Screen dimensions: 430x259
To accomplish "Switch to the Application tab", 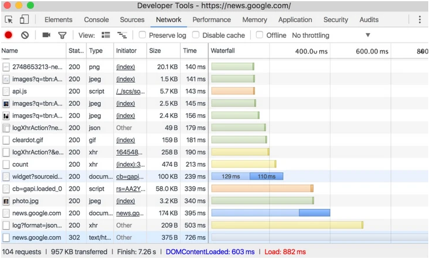I will pyautogui.click(x=295, y=20).
